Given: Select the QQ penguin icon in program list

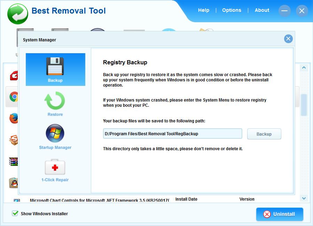Looking at the screenshot, I should pyautogui.click(x=14, y=183).
